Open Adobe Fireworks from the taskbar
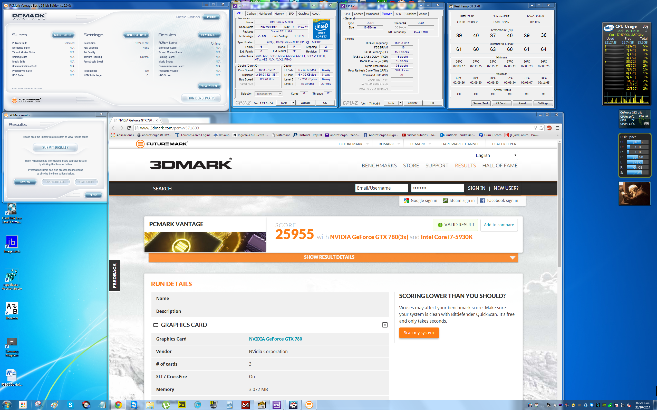 [182, 405]
